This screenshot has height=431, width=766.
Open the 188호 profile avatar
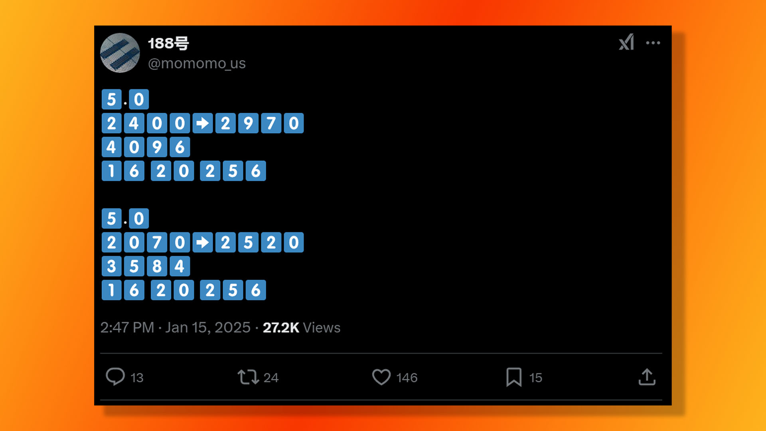point(120,53)
